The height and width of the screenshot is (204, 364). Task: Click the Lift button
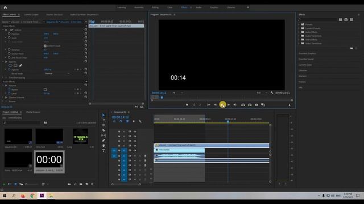coord(243,105)
